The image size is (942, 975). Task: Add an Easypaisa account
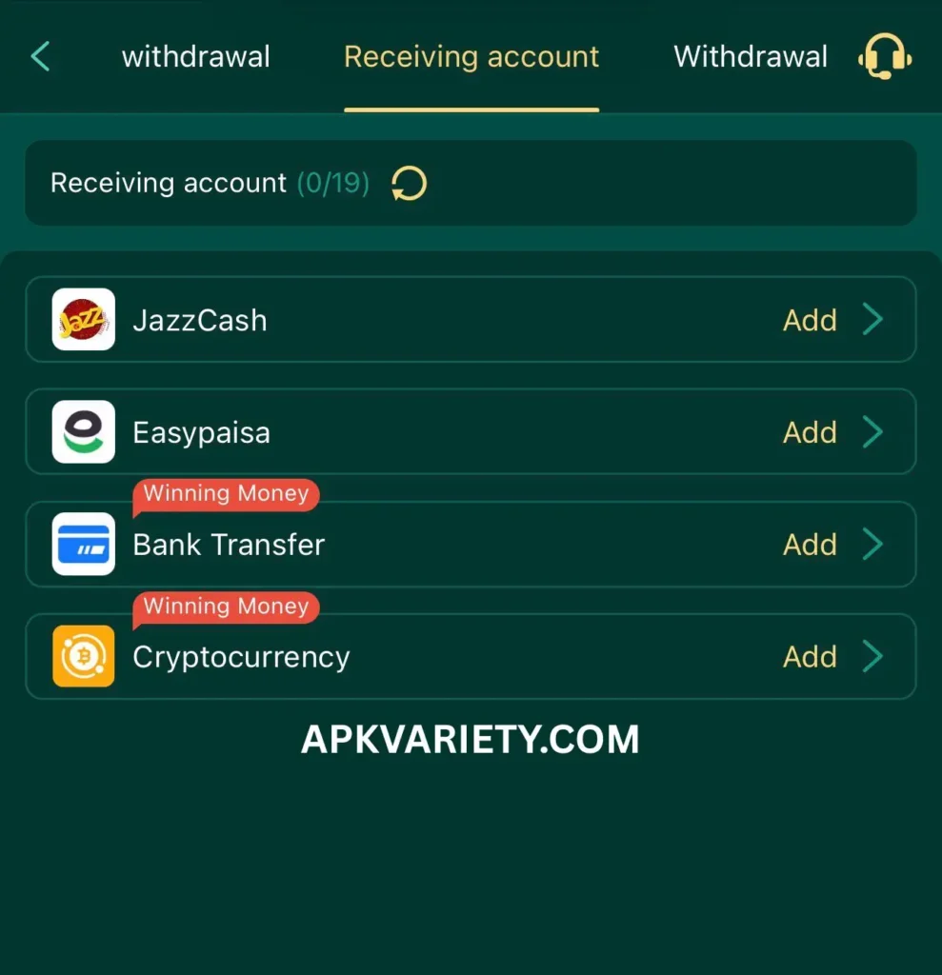coord(810,432)
